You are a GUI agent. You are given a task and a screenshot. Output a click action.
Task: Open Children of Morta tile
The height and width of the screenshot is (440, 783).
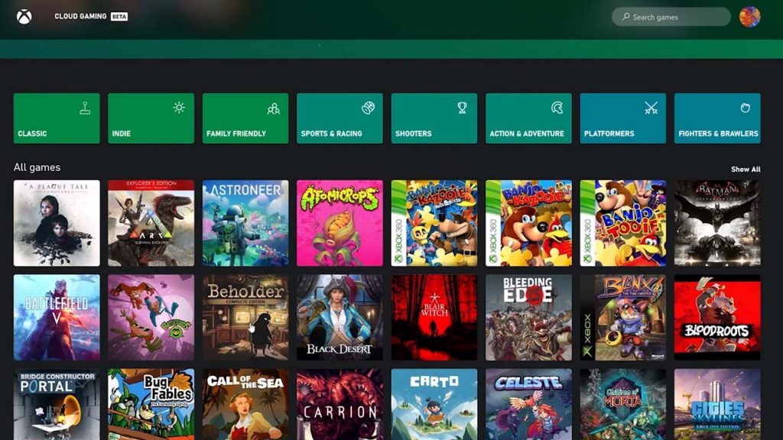622,405
